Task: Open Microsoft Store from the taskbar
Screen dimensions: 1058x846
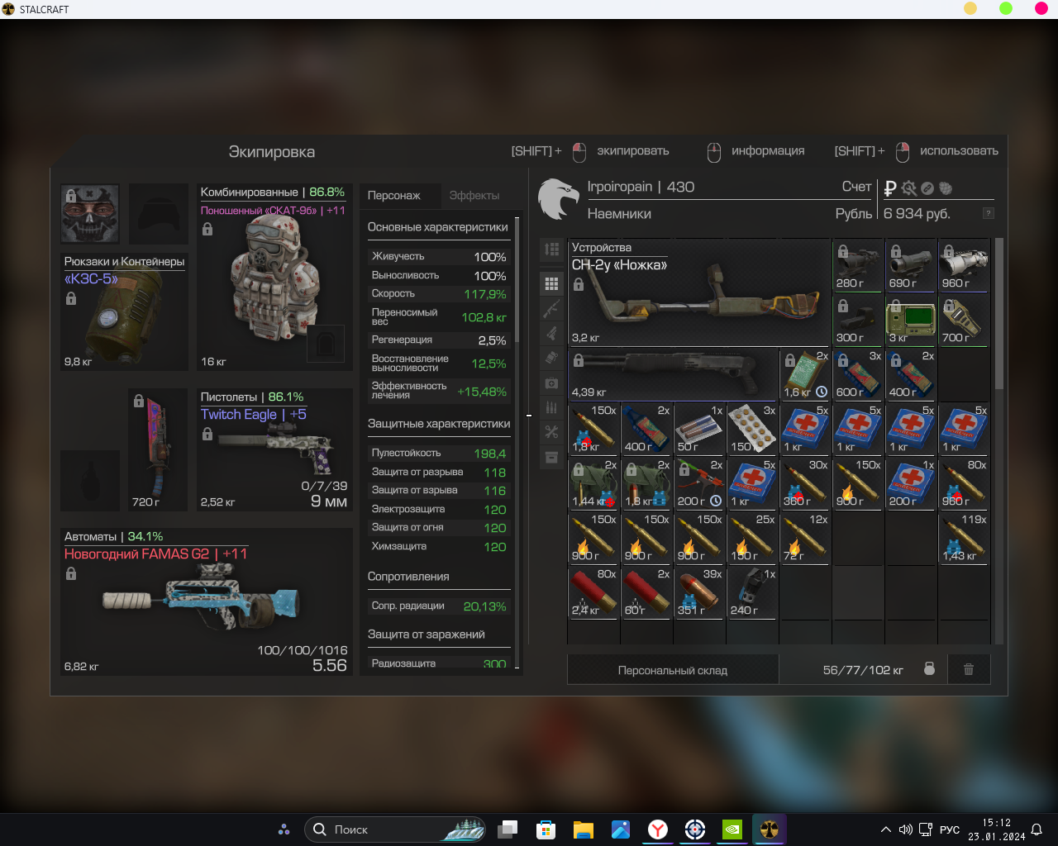Action: [546, 829]
